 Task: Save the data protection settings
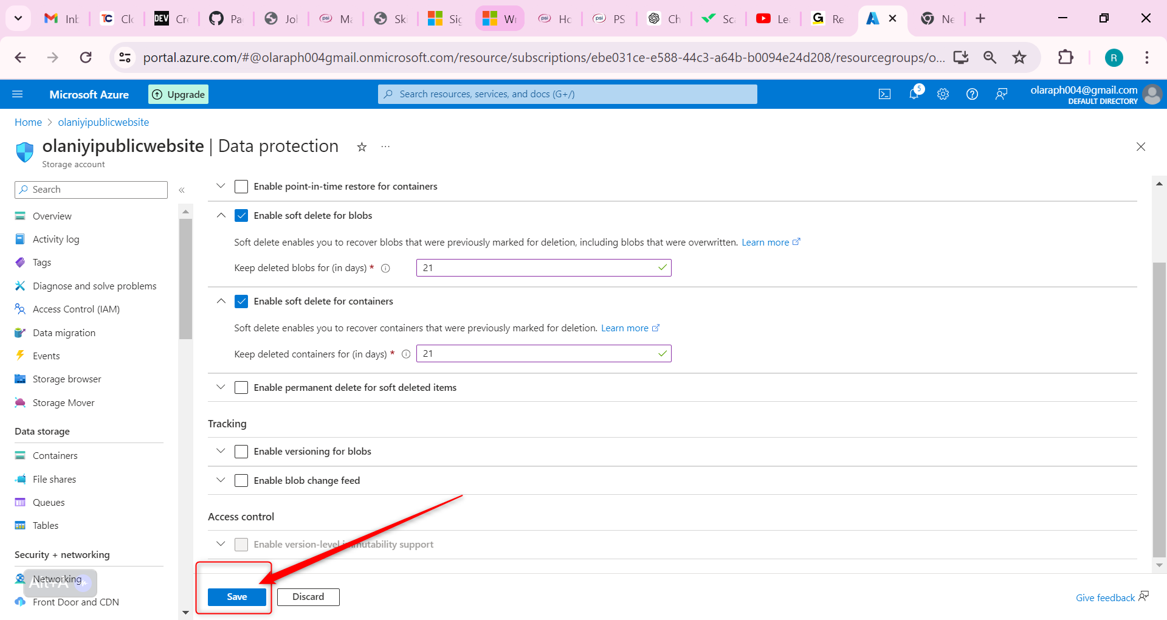(x=237, y=597)
